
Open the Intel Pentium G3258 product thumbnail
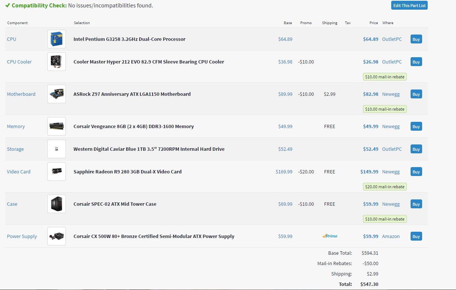pyautogui.click(x=57, y=39)
